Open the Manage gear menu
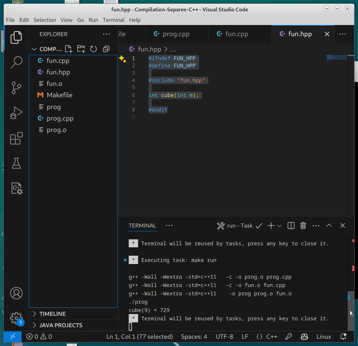Image resolution: width=358 pixels, height=346 pixels. click(16, 318)
